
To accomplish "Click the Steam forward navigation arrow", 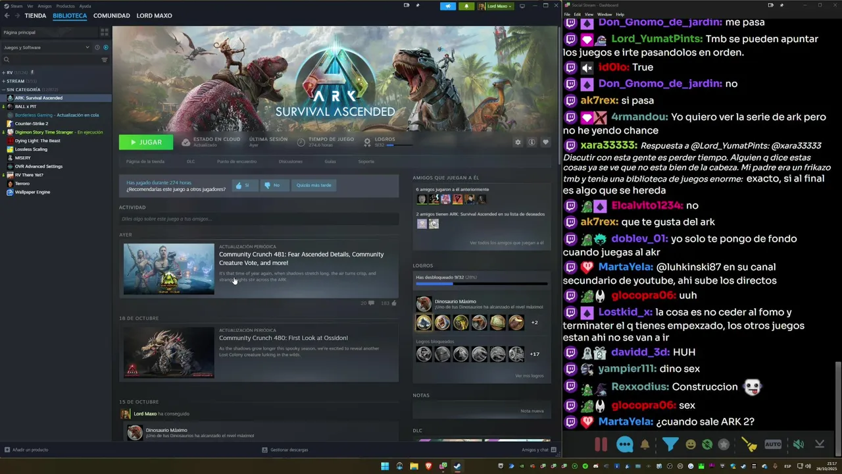I will tap(16, 16).
